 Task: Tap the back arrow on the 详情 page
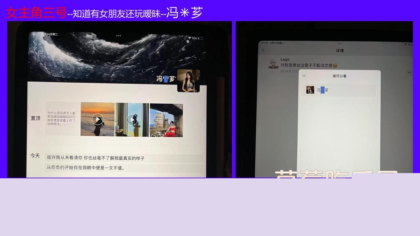pyautogui.click(x=263, y=50)
